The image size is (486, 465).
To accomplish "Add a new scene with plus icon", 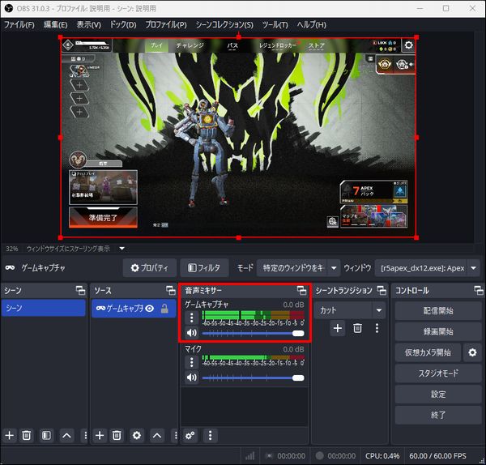I will pyautogui.click(x=9, y=436).
